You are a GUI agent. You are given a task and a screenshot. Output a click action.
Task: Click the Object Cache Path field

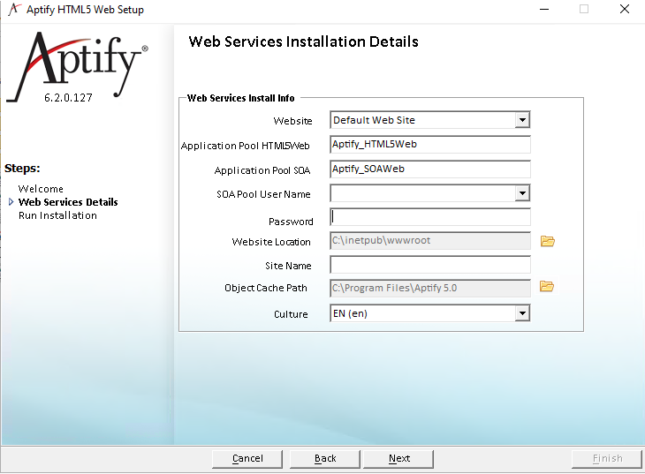(430, 288)
